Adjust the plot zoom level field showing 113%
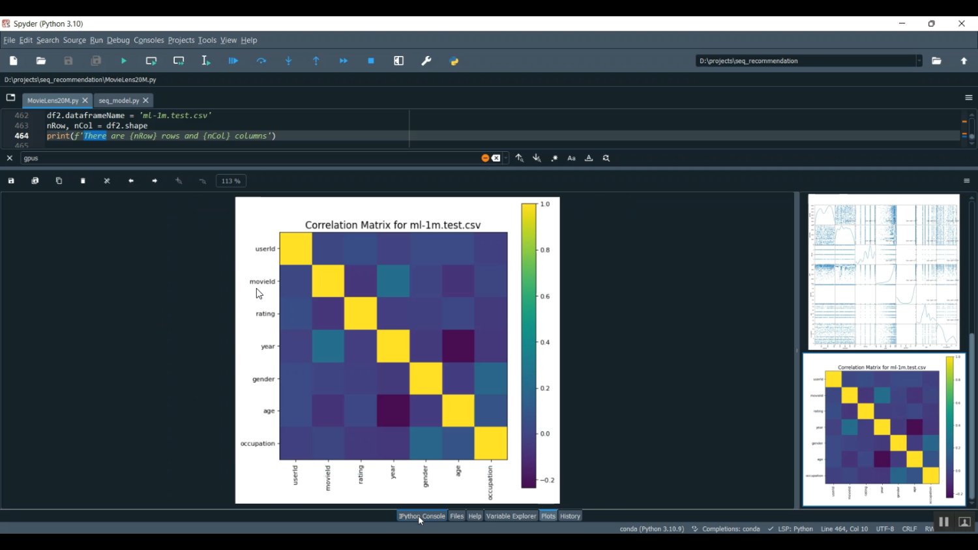This screenshot has height=550, width=978. (x=230, y=181)
